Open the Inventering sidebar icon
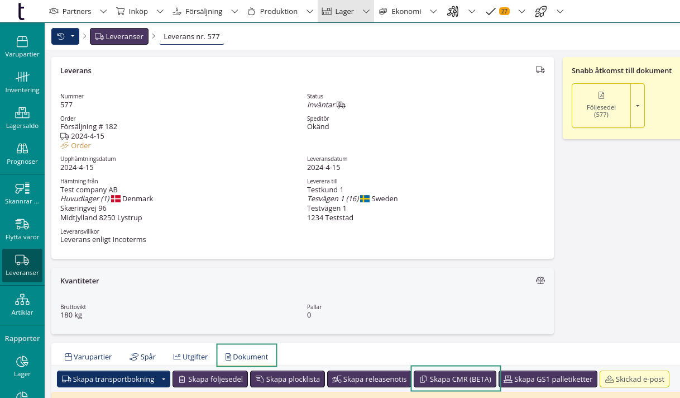The height and width of the screenshot is (398, 680). [x=22, y=82]
